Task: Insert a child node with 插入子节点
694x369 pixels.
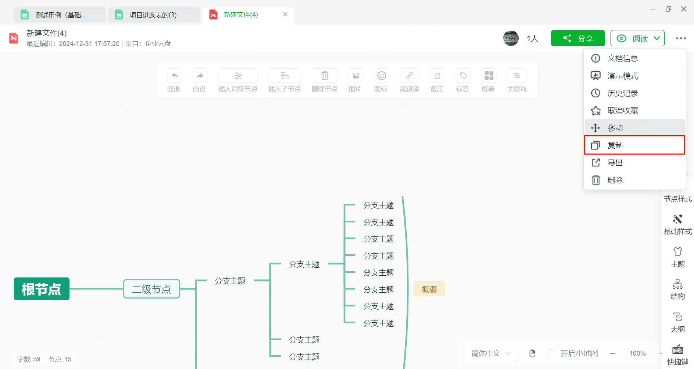Action: [x=284, y=76]
